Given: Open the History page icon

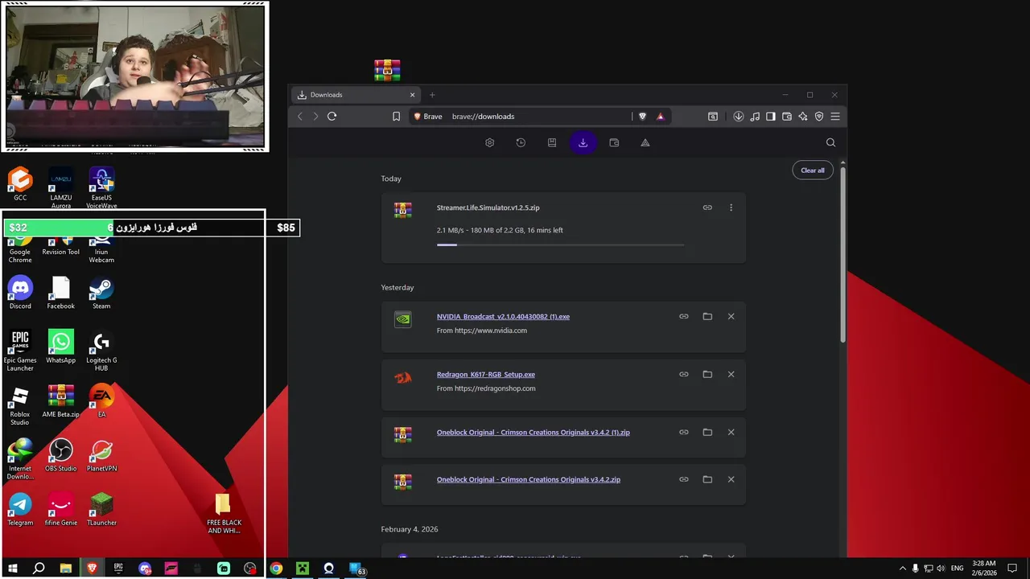Looking at the screenshot, I should click(x=521, y=142).
